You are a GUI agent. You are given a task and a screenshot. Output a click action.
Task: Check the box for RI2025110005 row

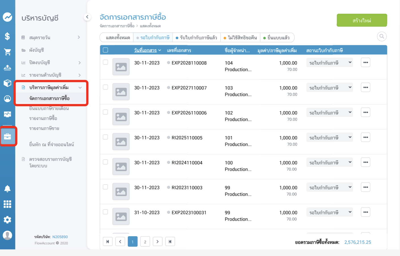[106, 137]
